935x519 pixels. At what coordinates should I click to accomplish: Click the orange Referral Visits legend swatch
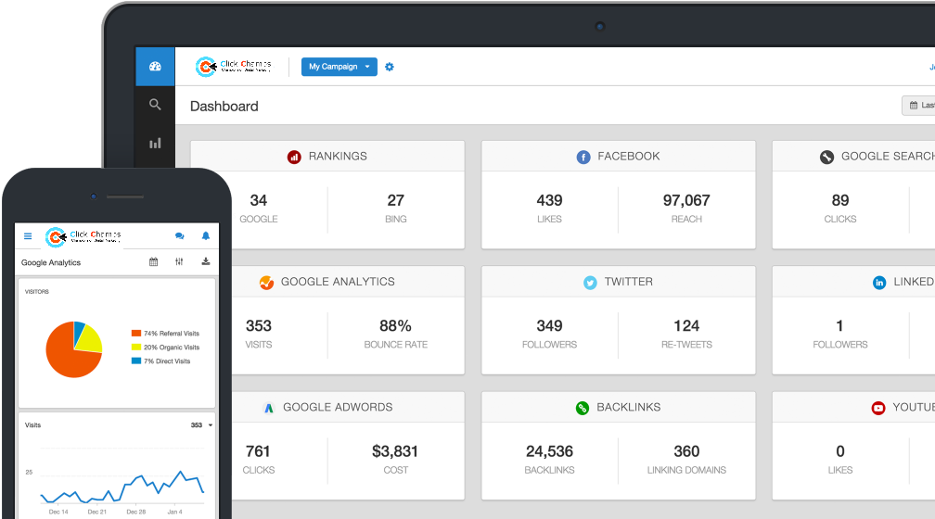click(136, 333)
